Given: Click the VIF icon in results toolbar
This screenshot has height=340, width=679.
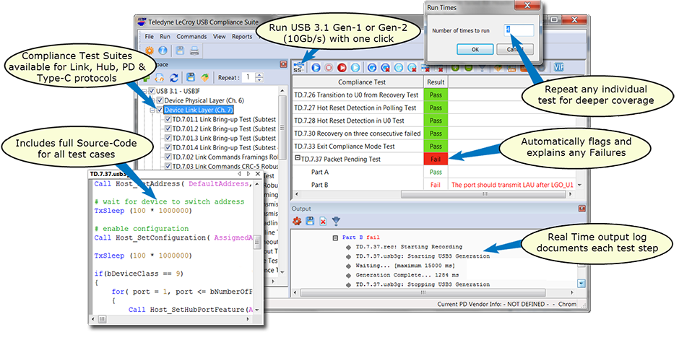Looking at the screenshot, I should (x=558, y=67).
